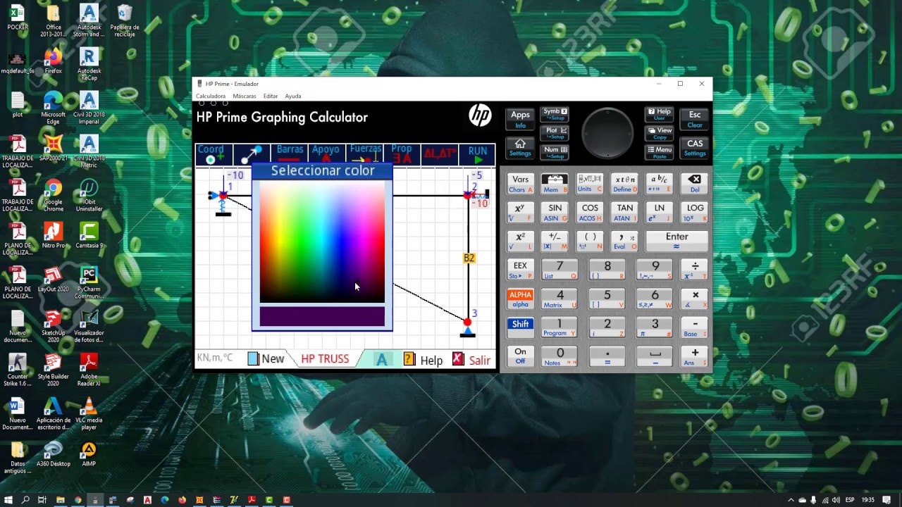Click the Esc Clear key
Screen dimensions: 902x507
pos(695,119)
